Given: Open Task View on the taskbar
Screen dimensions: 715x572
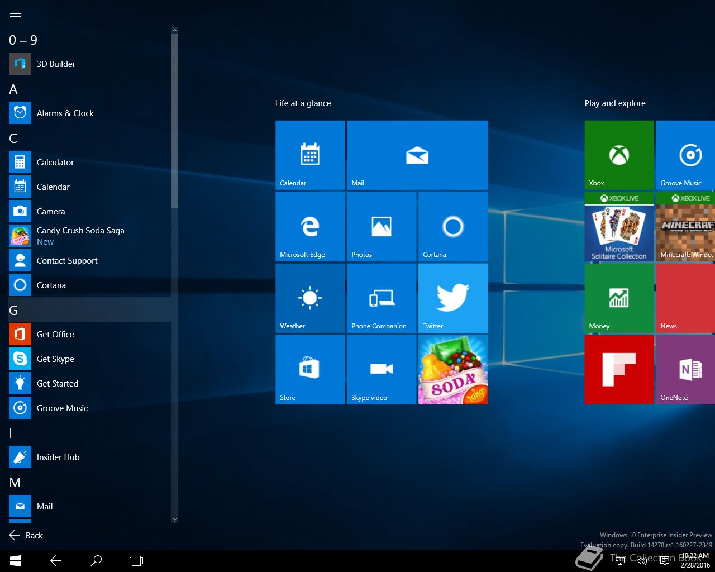Looking at the screenshot, I should [x=136, y=561].
